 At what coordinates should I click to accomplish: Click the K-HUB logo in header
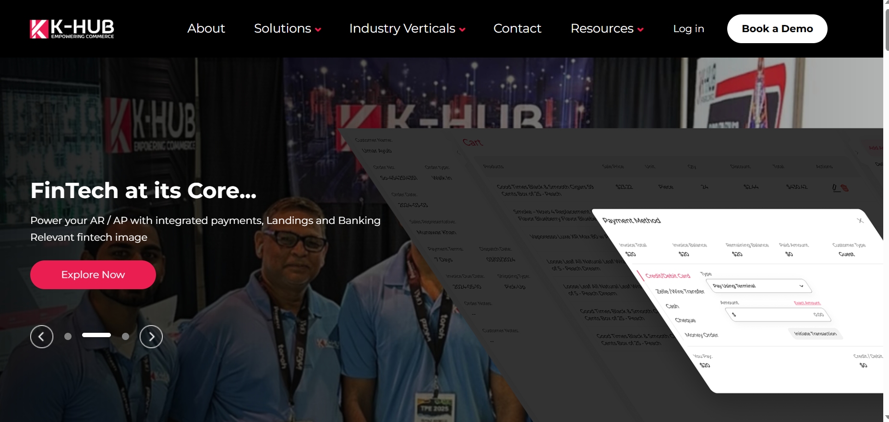point(72,29)
